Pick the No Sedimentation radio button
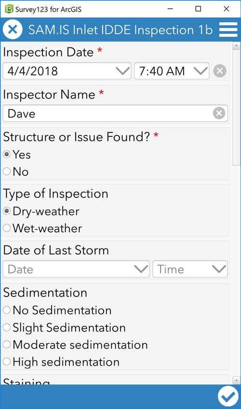The height and width of the screenshot is (409, 241). (x=57, y=310)
